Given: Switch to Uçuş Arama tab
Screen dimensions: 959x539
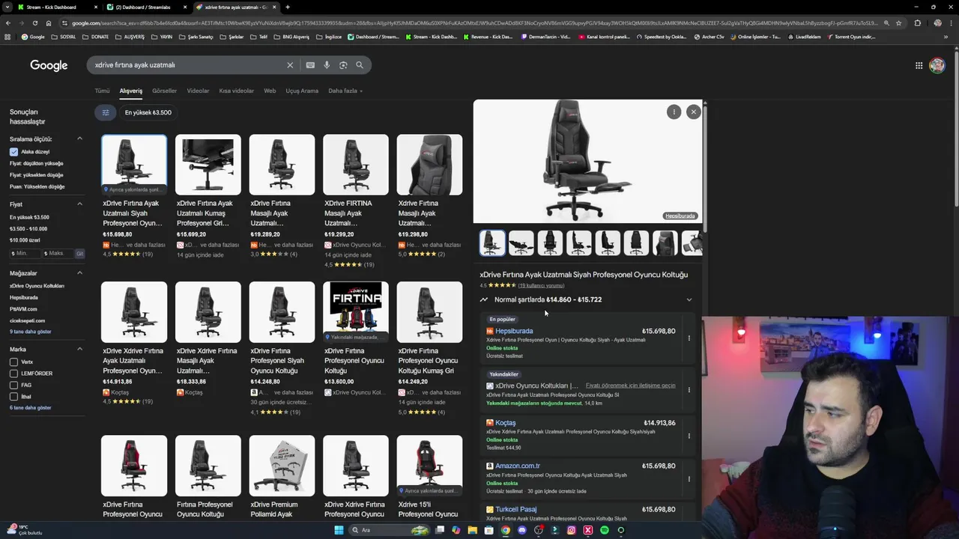Looking at the screenshot, I should 302,91.
